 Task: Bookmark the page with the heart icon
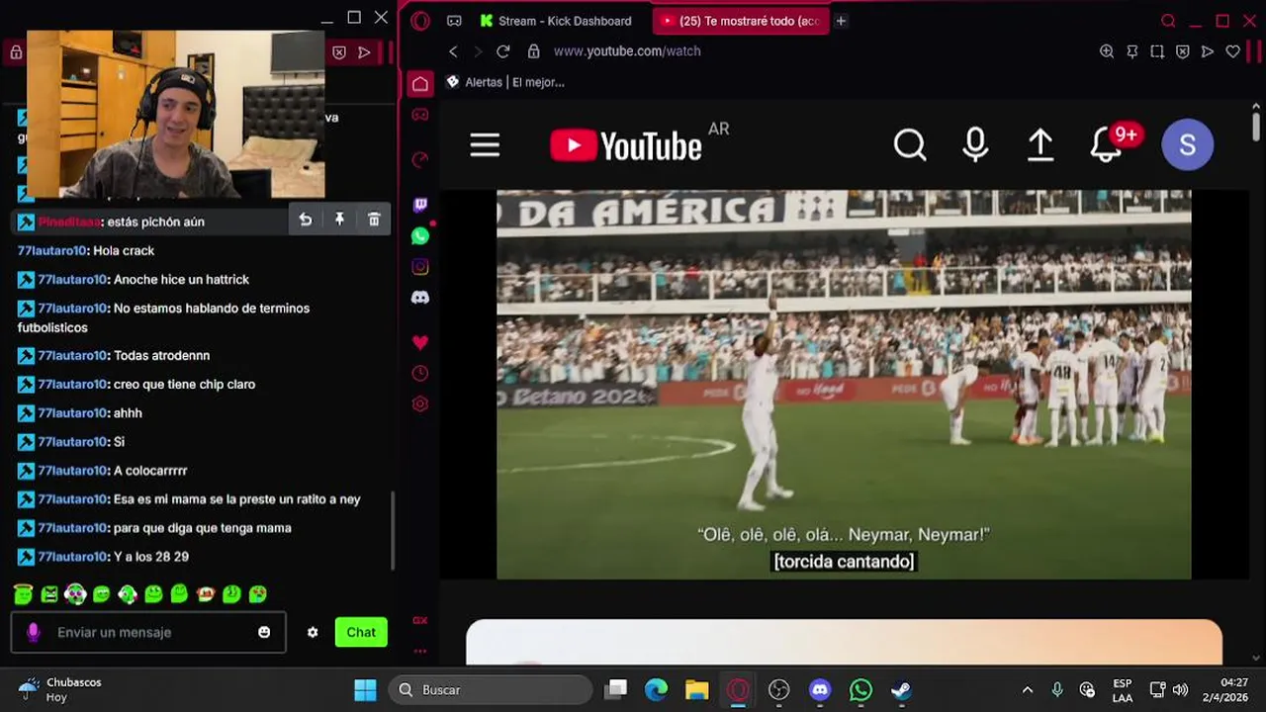click(1232, 51)
